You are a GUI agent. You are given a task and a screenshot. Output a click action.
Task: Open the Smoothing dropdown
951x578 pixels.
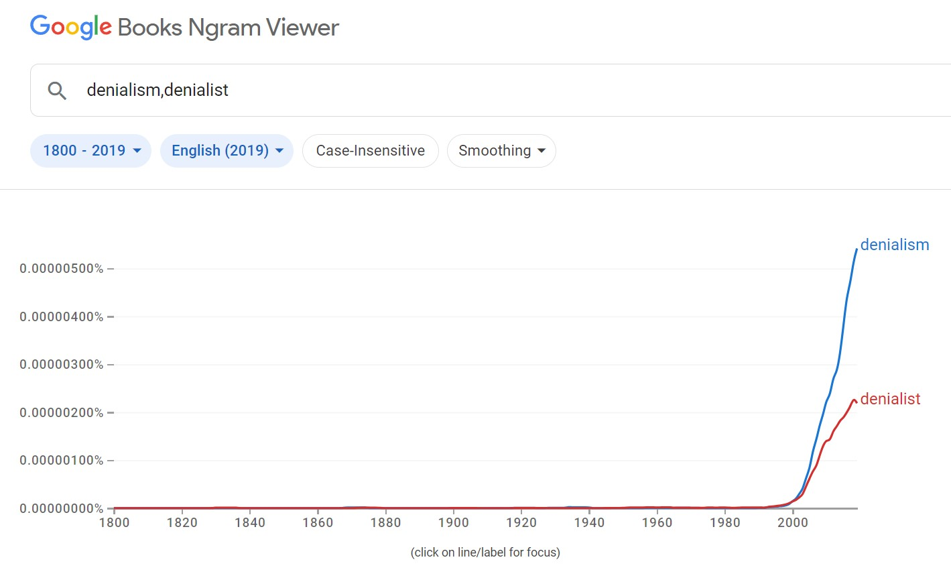501,151
